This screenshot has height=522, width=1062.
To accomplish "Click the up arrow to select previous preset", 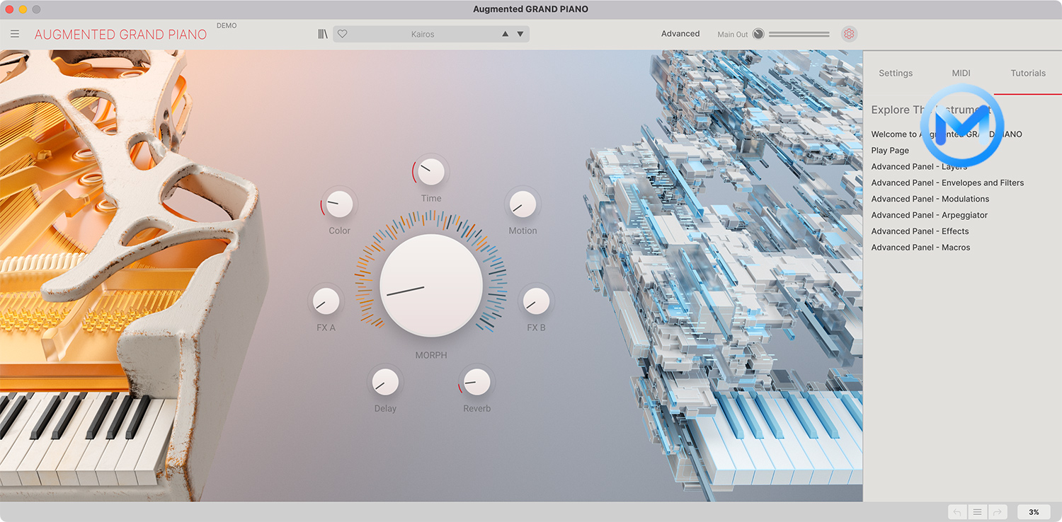I will (504, 33).
